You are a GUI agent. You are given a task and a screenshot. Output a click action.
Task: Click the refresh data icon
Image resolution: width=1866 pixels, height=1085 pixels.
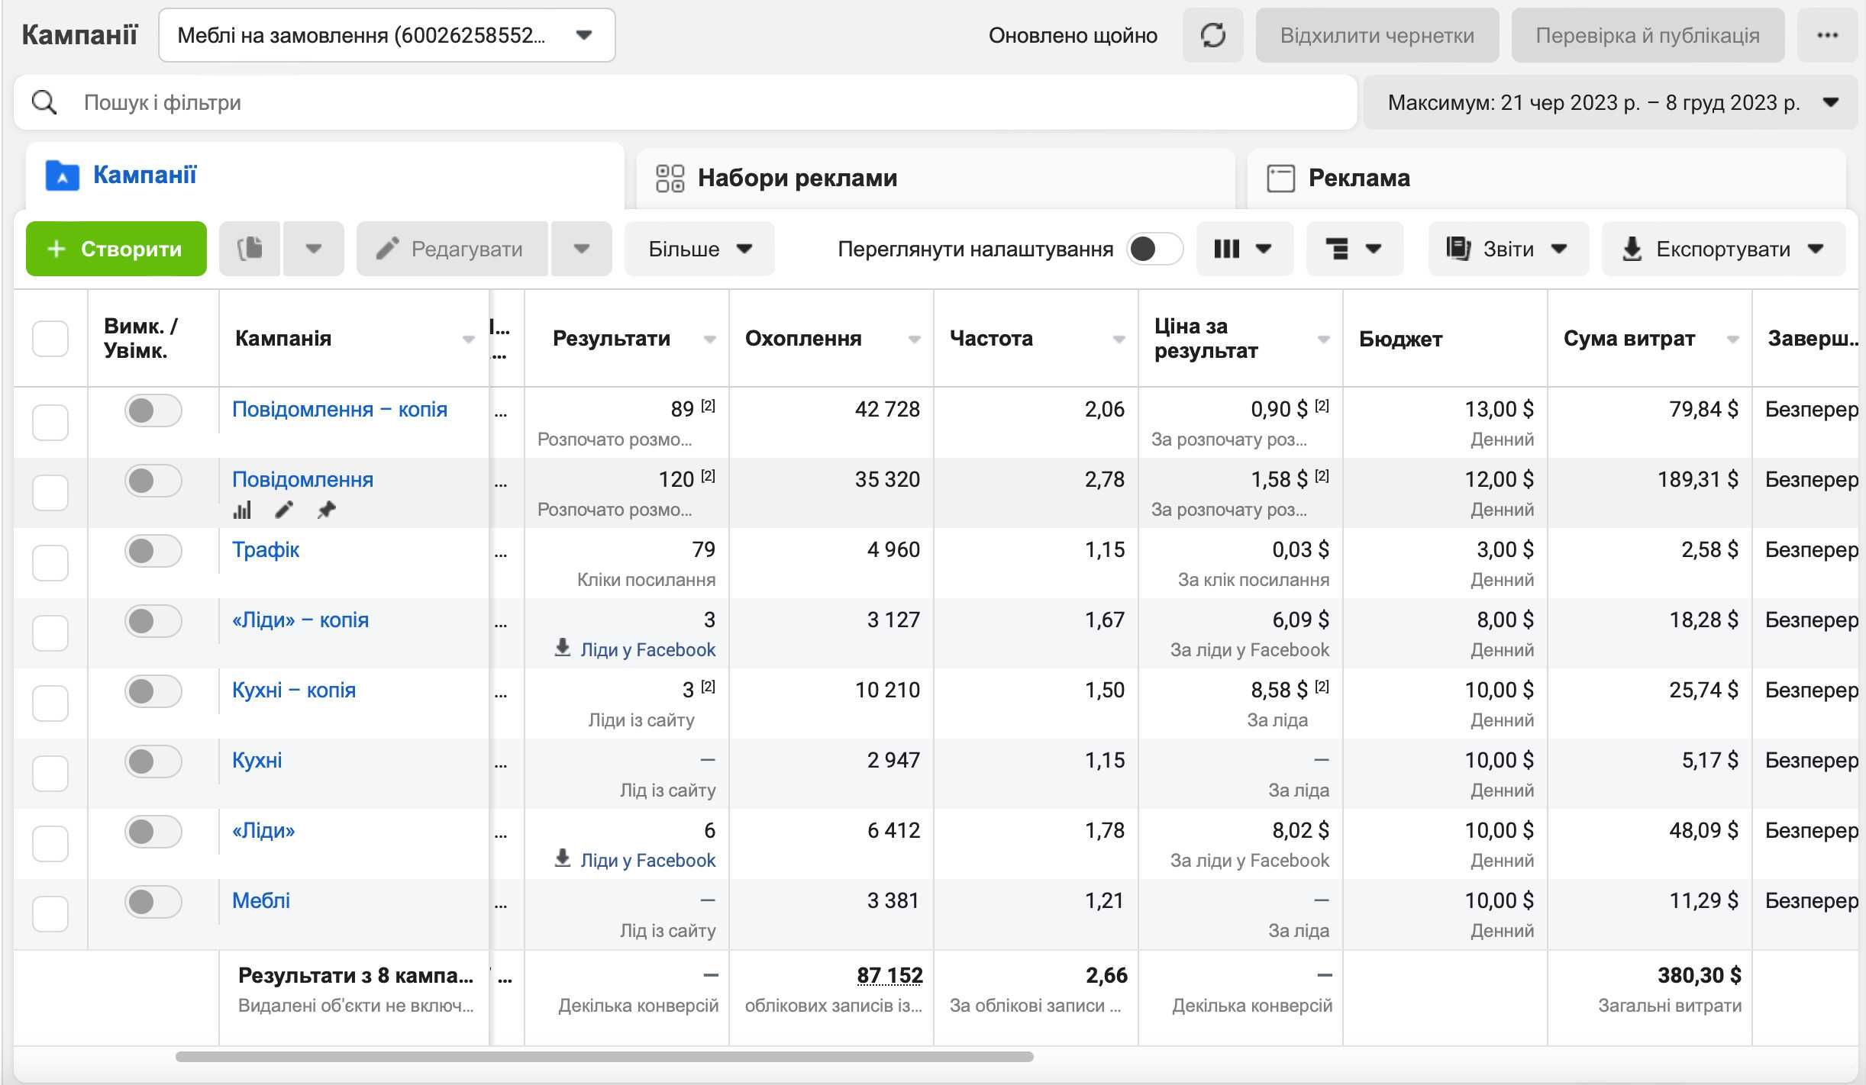[1212, 35]
